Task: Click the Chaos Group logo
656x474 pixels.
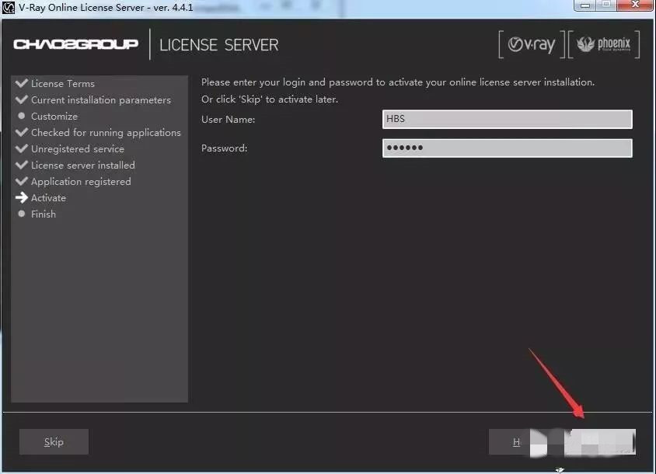Action: pos(75,44)
